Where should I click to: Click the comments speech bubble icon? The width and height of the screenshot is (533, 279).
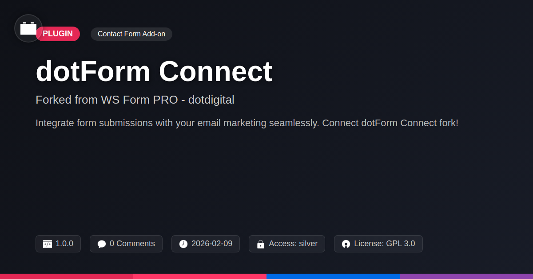pos(102,244)
